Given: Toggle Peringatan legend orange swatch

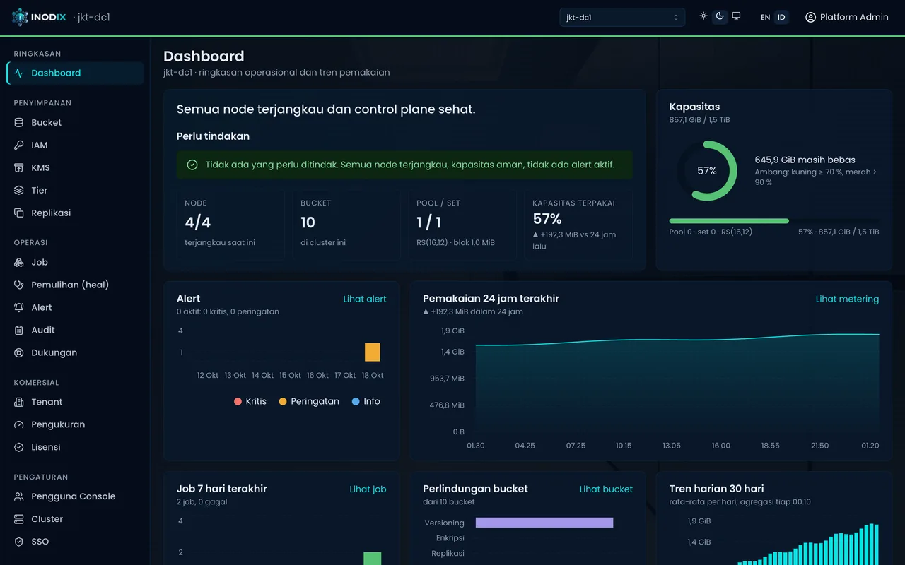Looking at the screenshot, I should click(283, 401).
